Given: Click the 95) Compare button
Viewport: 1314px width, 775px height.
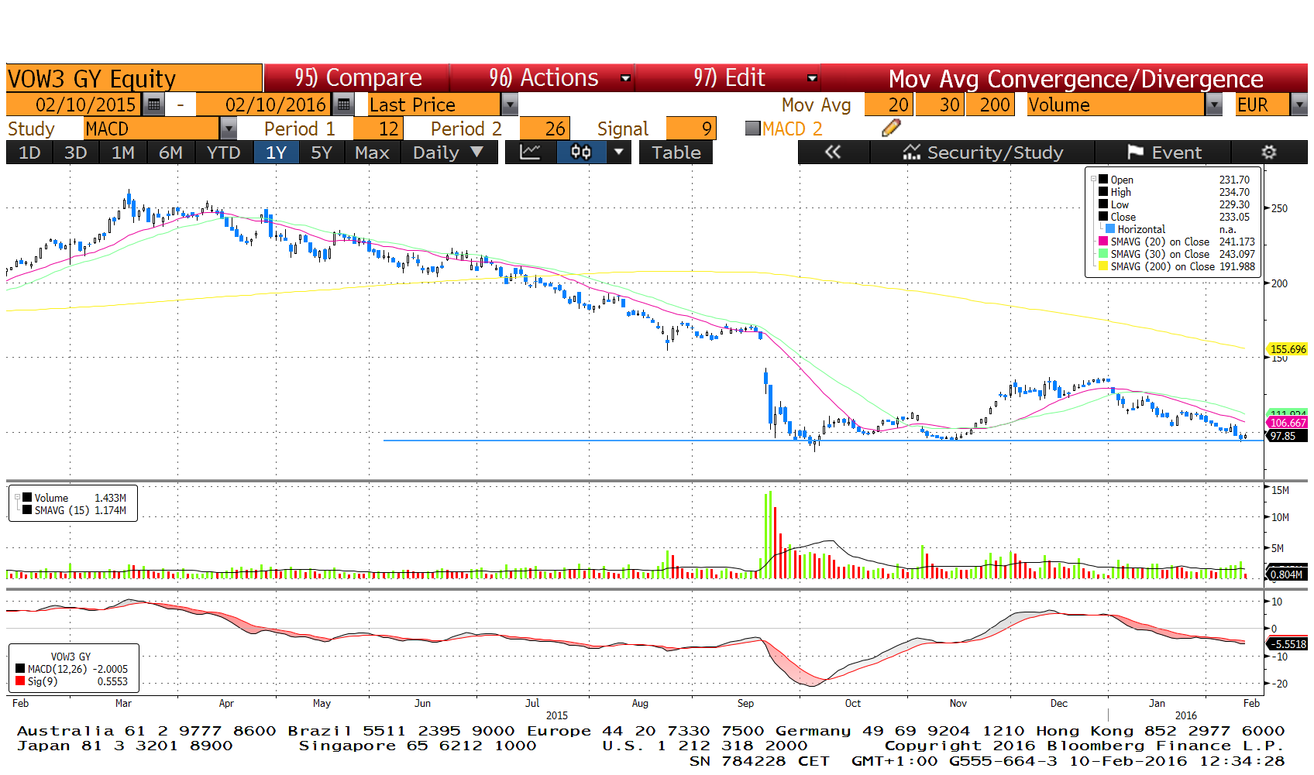Looking at the screenshot, I should (357, 78).
